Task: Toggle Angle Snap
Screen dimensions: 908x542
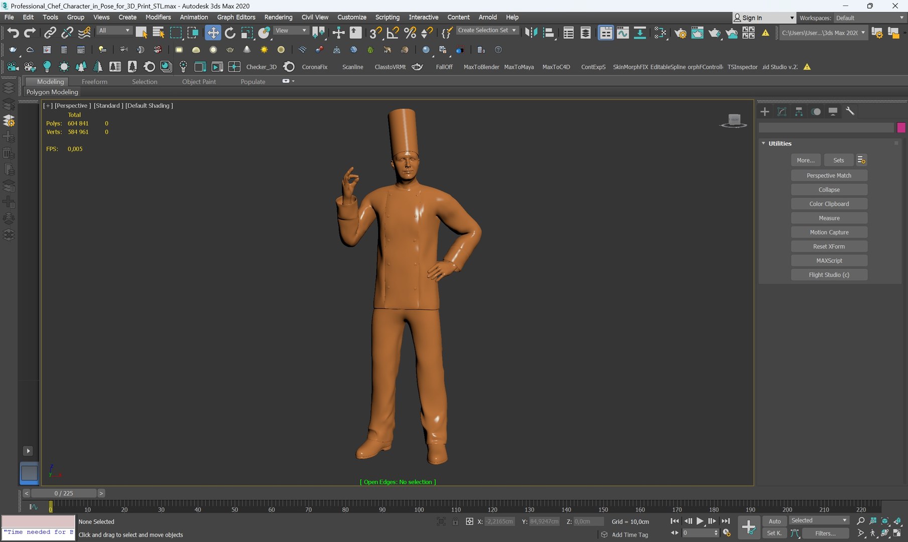Action: 393,33
